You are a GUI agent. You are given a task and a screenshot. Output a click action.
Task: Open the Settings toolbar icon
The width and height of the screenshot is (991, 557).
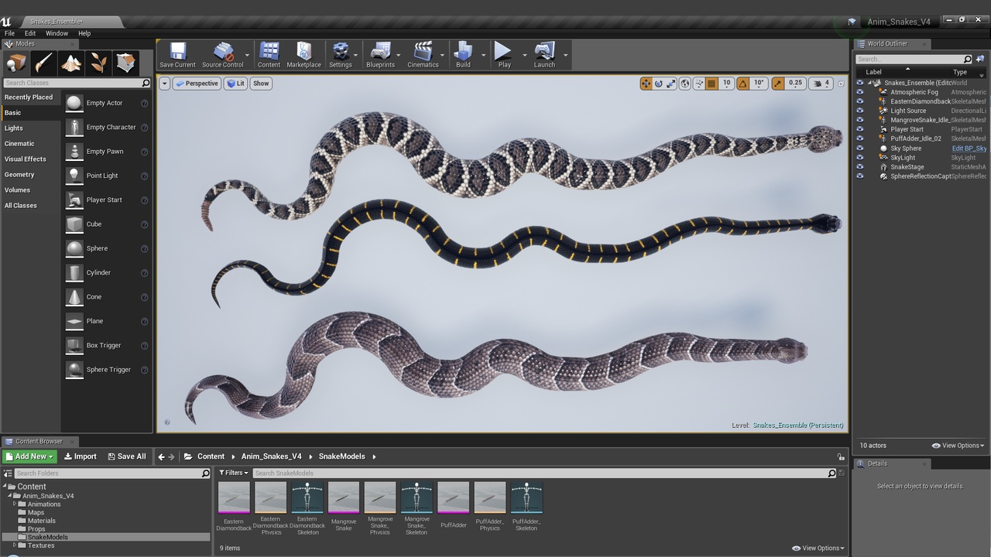coord(341,55)
